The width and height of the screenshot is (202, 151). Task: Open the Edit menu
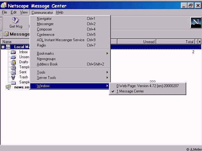(x=14, y=12)
